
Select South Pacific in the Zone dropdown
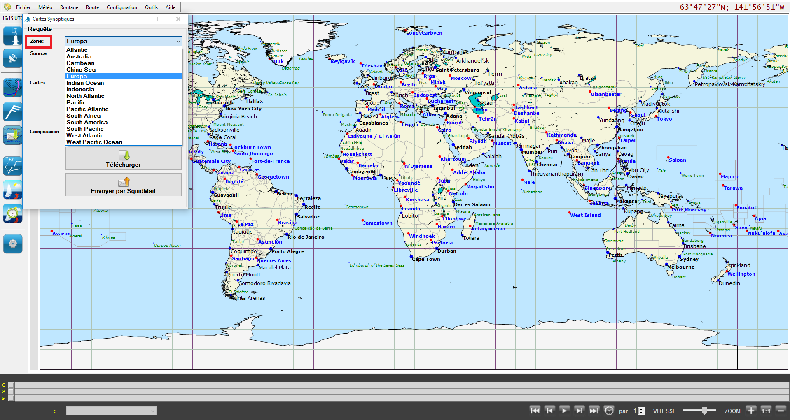[x=85, y=129]
